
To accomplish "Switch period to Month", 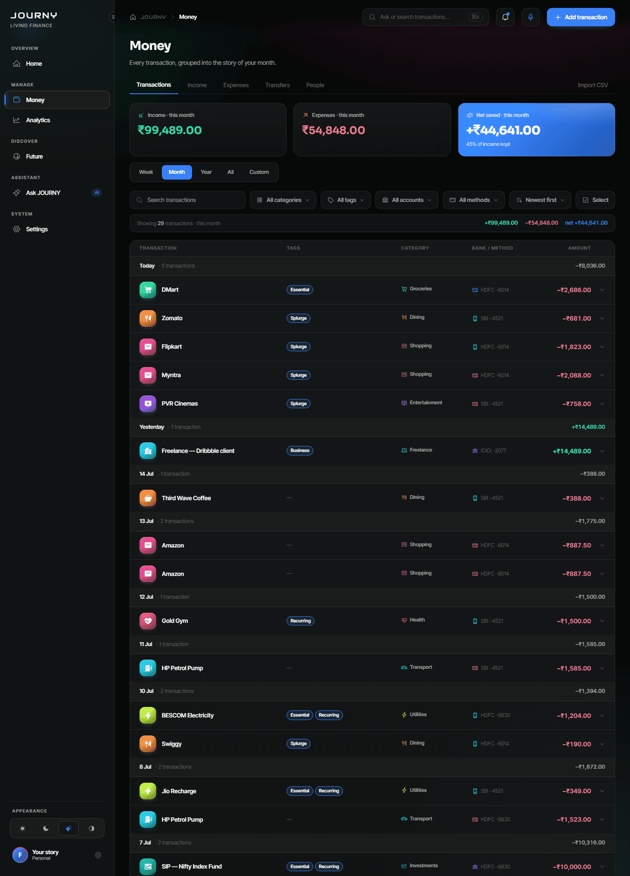I will coord(177,173).
